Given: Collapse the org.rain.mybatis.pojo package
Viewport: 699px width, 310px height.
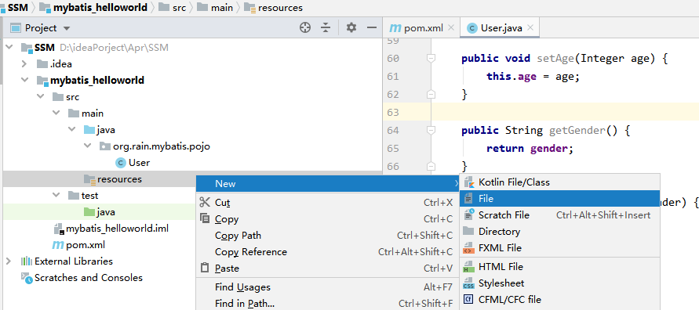Looking at the screenshot, I should (87, 146).
